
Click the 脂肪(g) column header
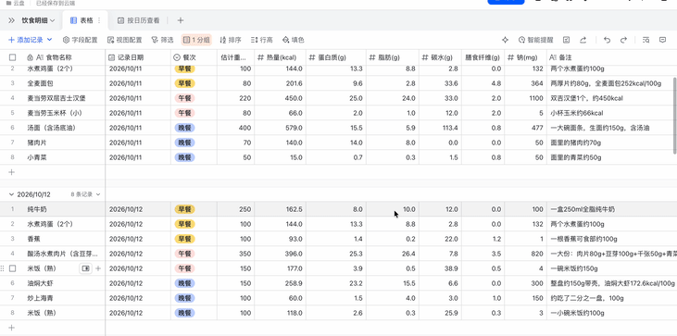tap(393, 57)
